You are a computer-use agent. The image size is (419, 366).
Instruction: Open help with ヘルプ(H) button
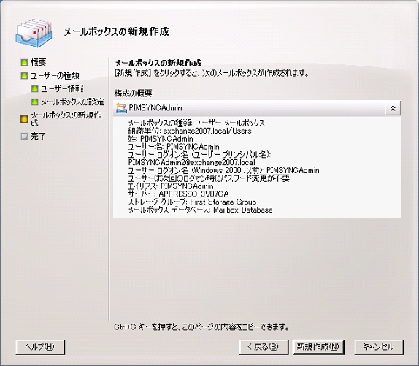click(x=40, y=347)
